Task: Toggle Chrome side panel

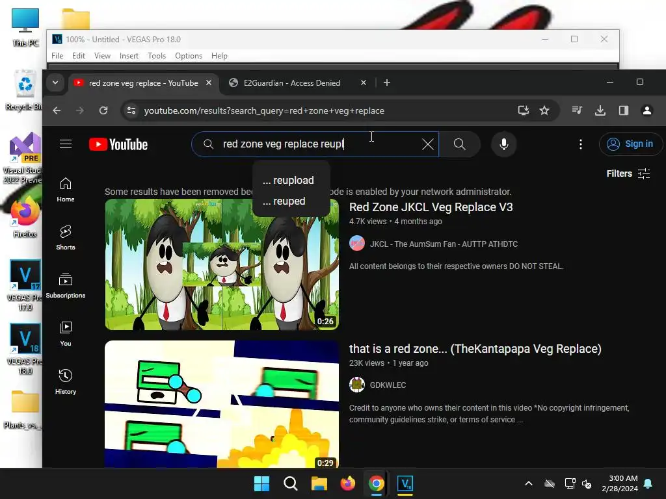Action: (624, 110)
